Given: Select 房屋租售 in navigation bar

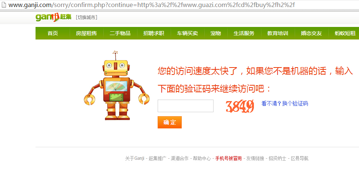Looking at the screenshot, I should (86, 33).
